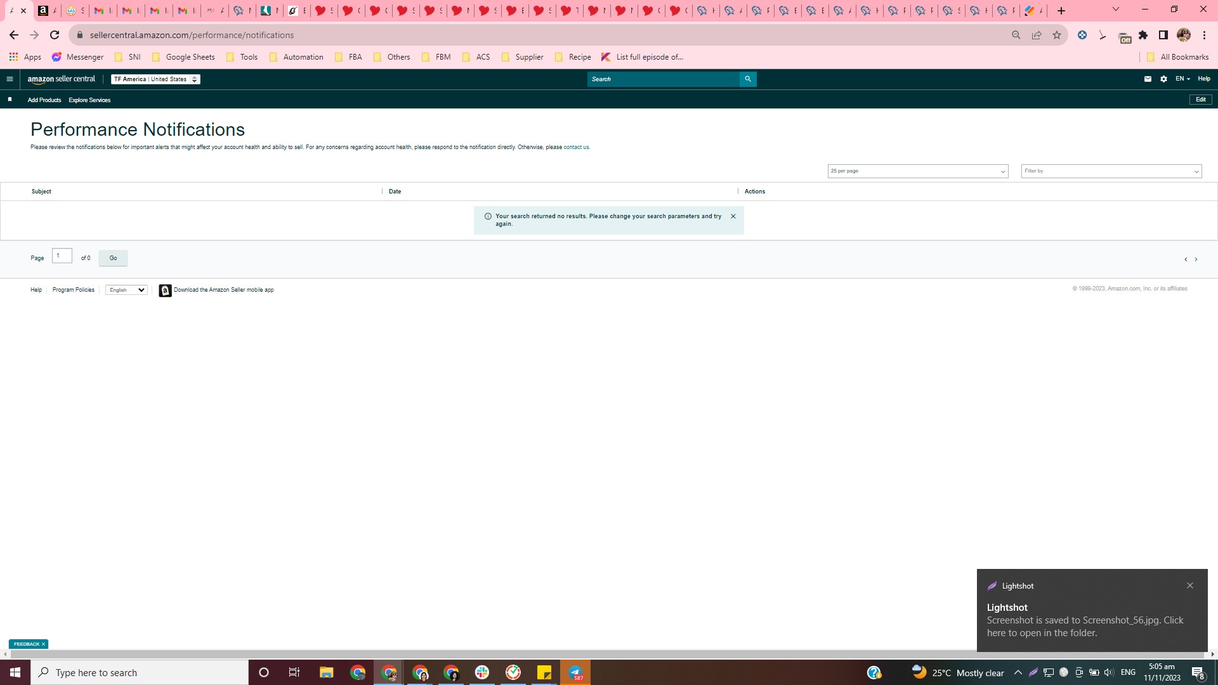Sort by the Subject column header
This screenshot has width=1218, height=685.
pos(41,192)
